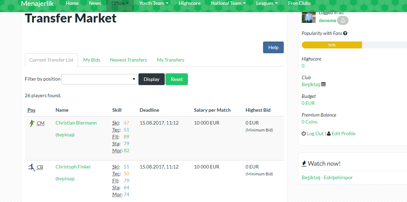Screen dimensions: 407x202
Task: Click the notification bell icon
Action: click(343, 20)
